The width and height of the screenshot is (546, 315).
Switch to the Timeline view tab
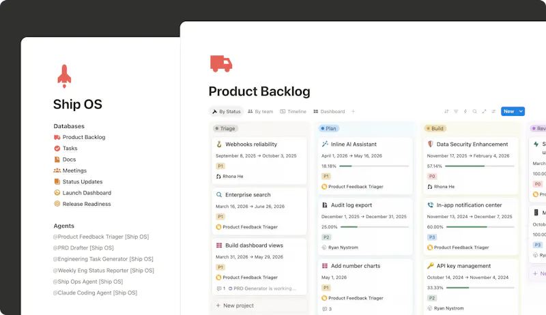(x=293, y=111)
